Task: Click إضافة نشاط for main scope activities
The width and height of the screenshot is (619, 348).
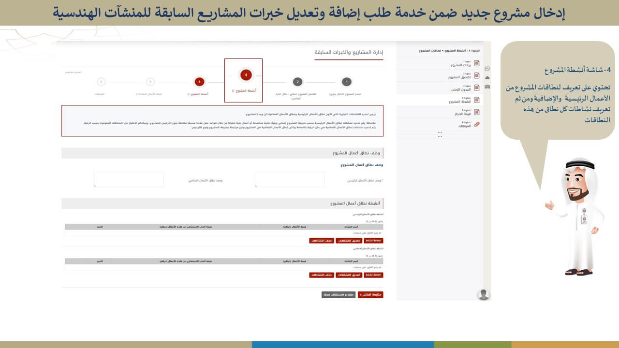Action: (373, 240)
